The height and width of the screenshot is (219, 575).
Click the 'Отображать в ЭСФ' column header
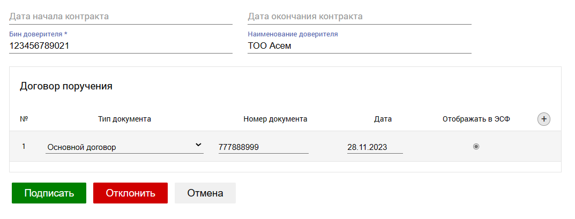tap(476, 119)
